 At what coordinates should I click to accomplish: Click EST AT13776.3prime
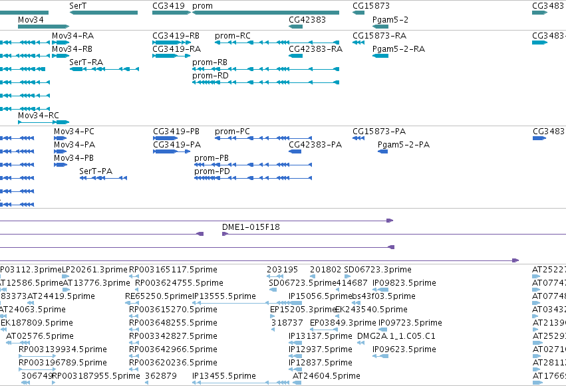[66, 290]
